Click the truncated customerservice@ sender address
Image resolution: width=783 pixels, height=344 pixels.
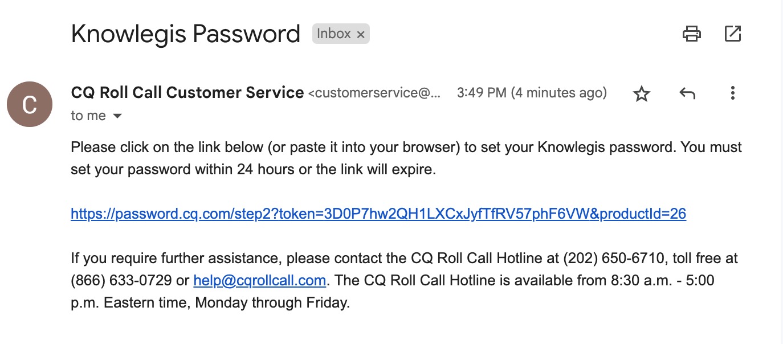(x=375, y=93)
